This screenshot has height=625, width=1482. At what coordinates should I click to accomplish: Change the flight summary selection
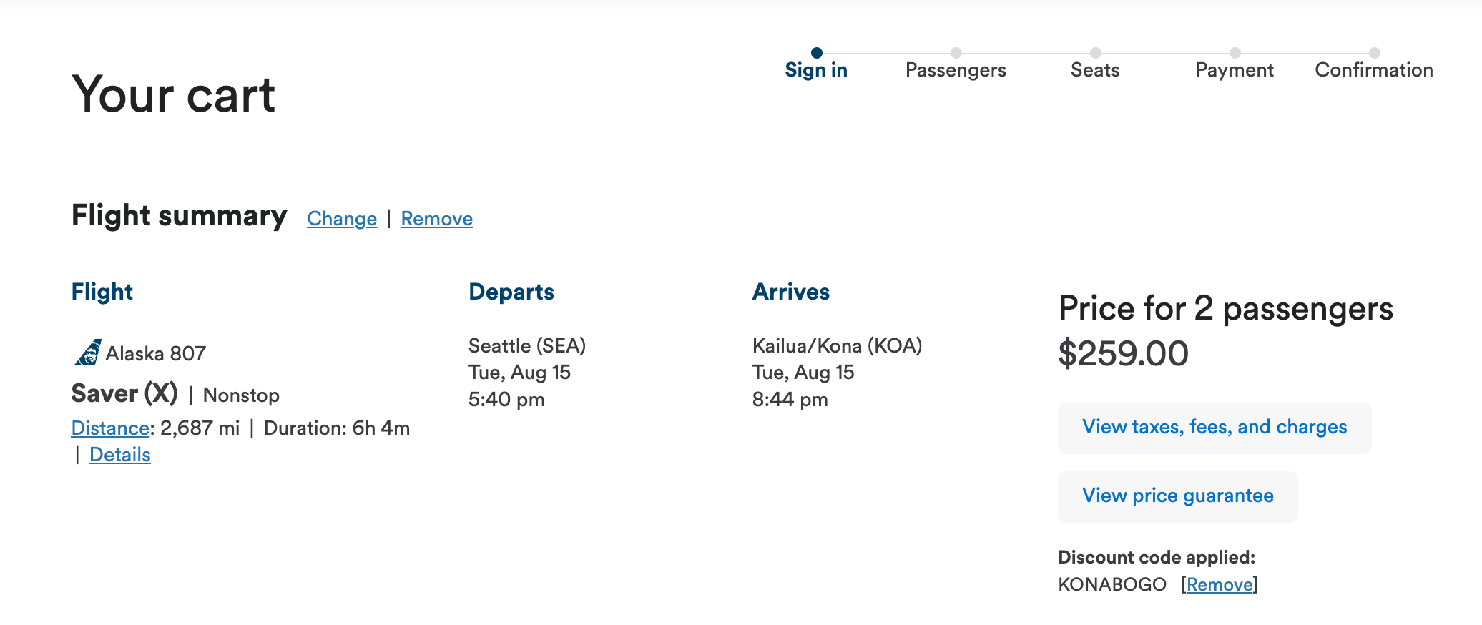342,219
